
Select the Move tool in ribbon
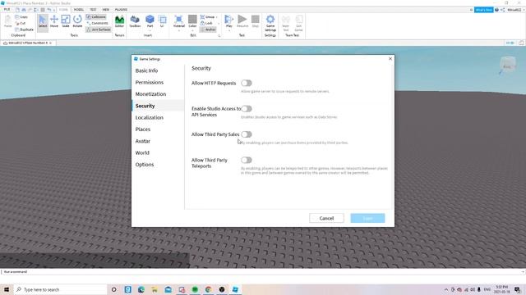54,21
